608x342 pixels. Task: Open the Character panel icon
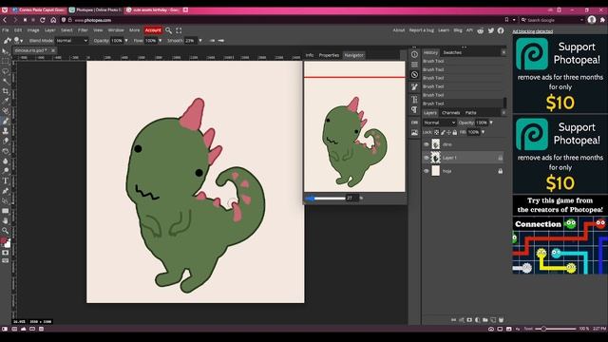pos(414,99)
